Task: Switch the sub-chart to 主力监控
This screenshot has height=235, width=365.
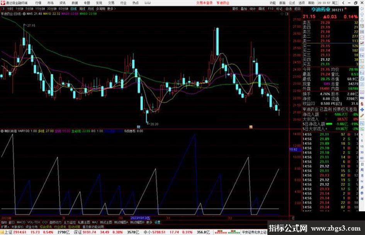Action: (70, 222)
